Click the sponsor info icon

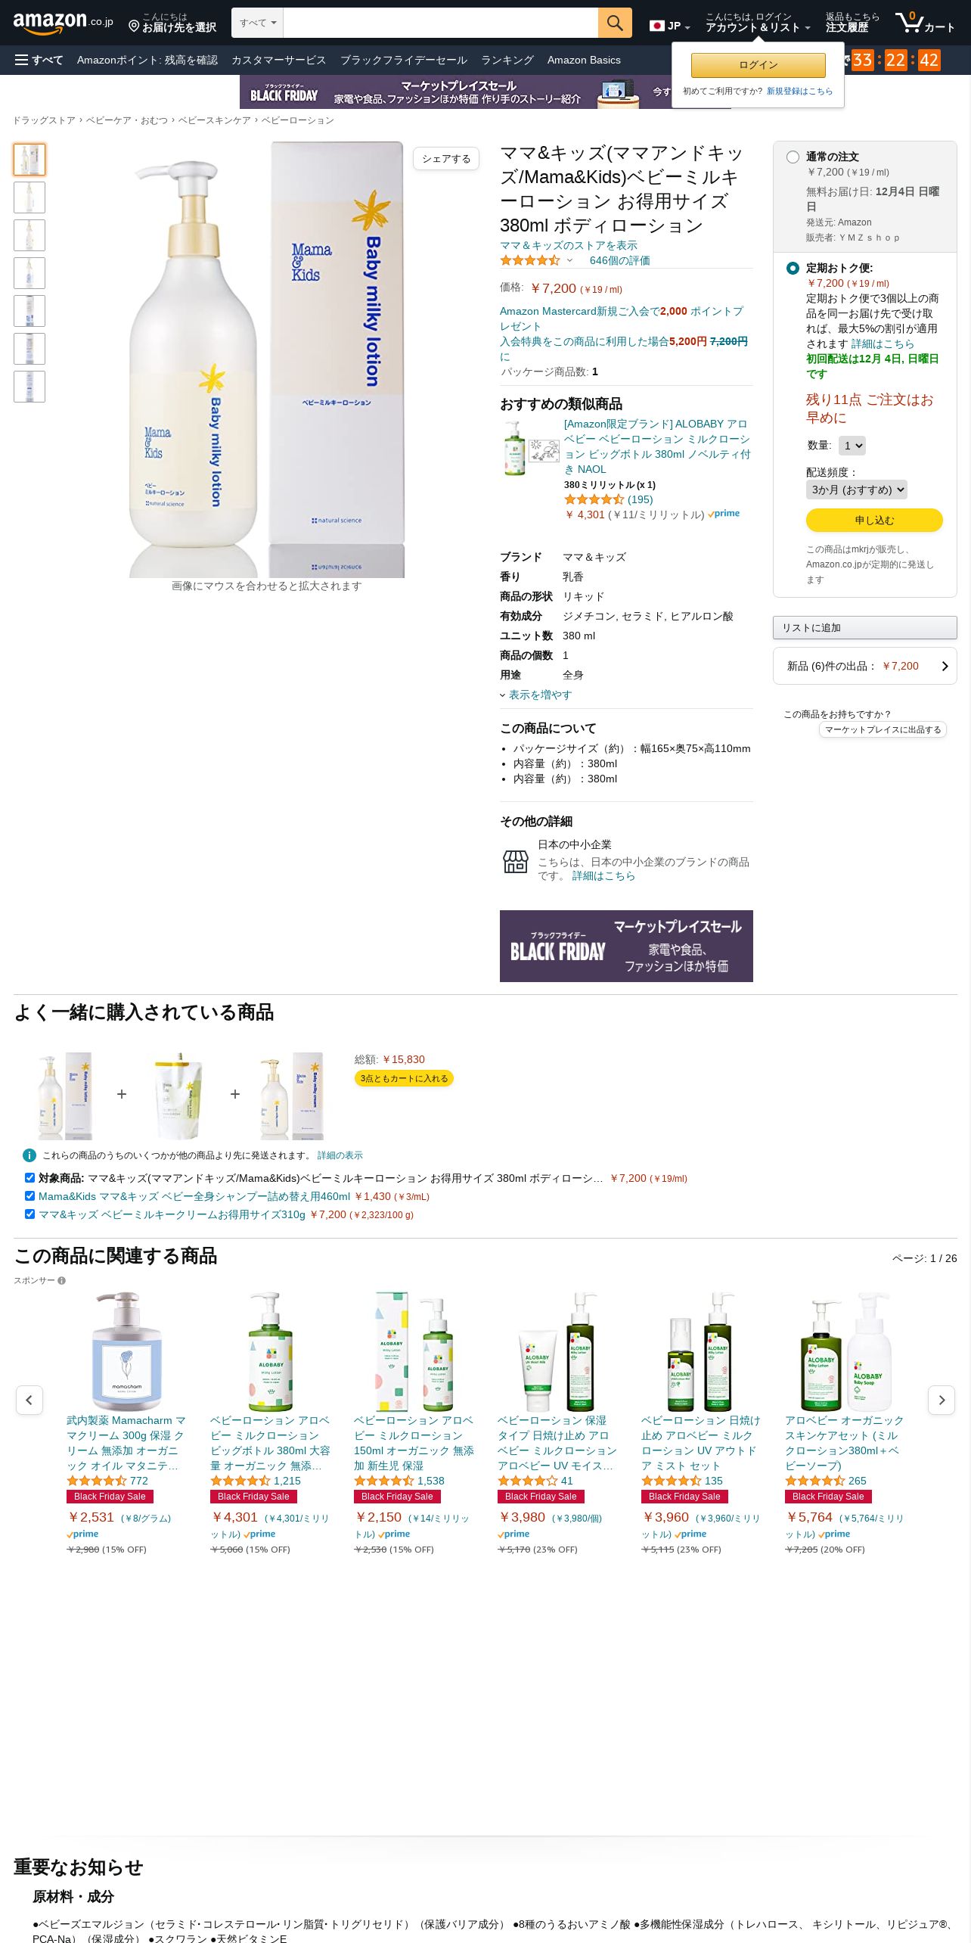pos(61,1281)
